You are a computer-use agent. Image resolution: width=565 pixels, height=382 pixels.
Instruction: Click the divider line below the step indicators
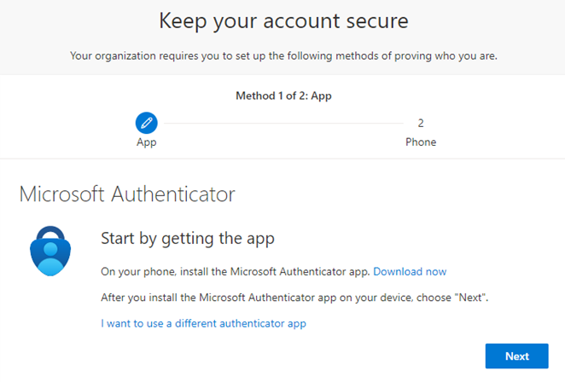tap(282, 159)
